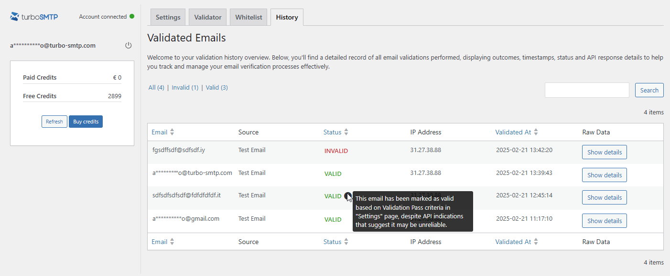
Task: Click timestamp 2025-02-21 13:42:20
Action: coord(524,150)
